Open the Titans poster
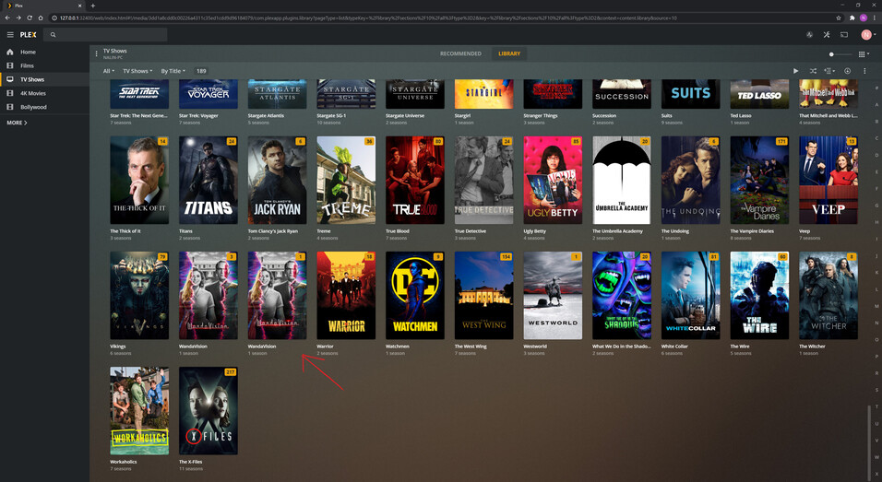The image size is (882, 482). tap(209, 180)
